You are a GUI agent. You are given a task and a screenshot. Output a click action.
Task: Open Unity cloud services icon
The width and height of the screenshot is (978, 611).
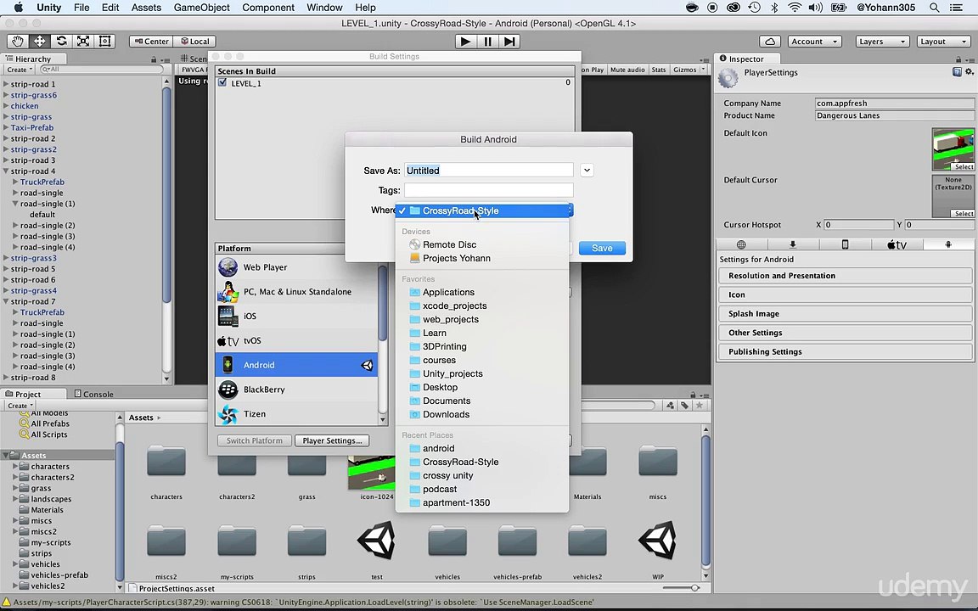[770, 41]
